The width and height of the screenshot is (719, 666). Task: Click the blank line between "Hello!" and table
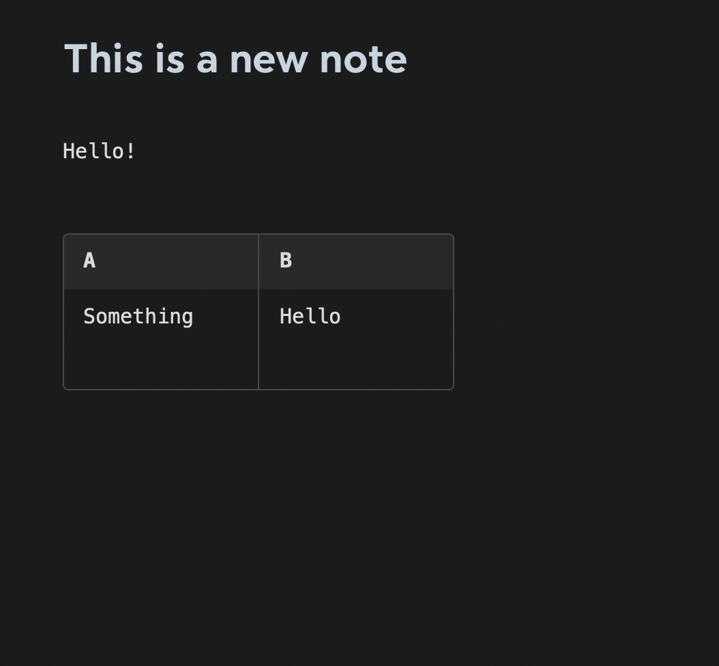(x=258, y=197)
